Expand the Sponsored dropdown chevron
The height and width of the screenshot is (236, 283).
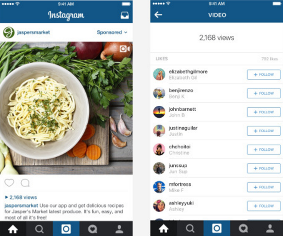126,32
